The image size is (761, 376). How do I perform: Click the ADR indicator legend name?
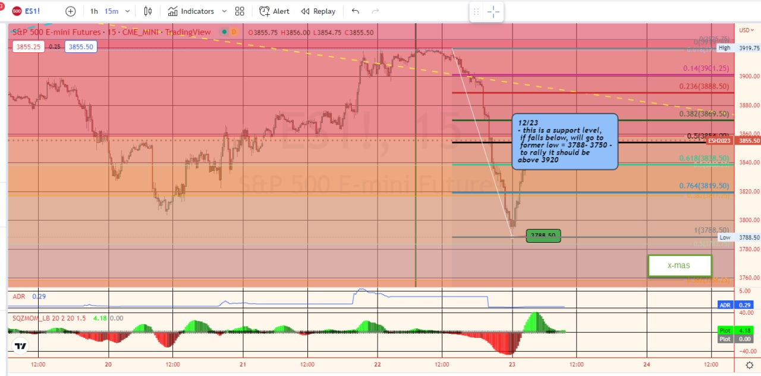(18, 296)
